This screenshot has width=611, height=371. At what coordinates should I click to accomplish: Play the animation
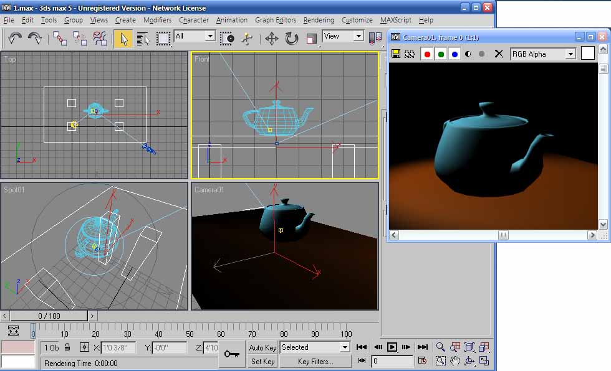[392, 347]
